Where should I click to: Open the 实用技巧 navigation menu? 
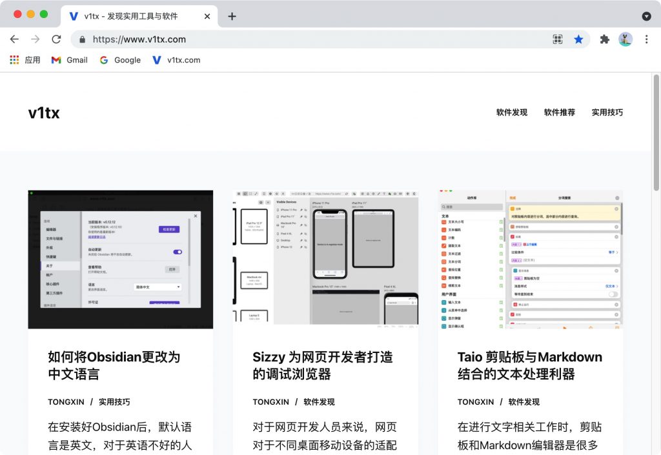[x=607, y=112]
